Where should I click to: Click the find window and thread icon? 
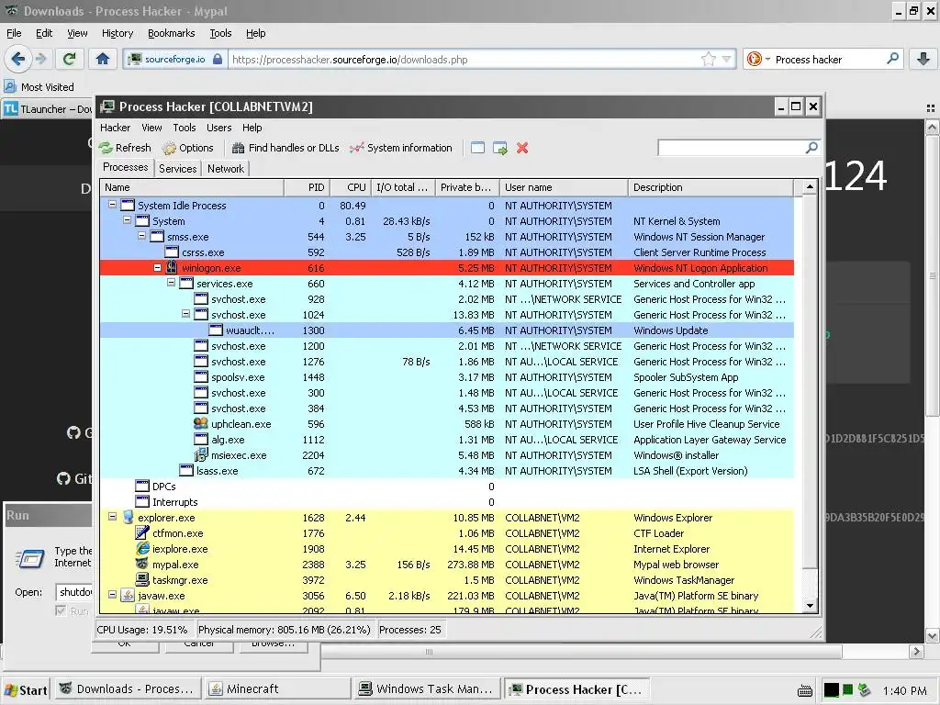click(x=500, y=148)
